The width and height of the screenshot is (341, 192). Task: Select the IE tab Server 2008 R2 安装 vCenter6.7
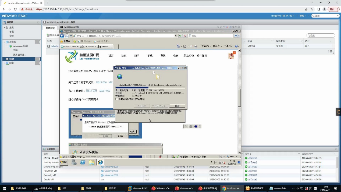click(x=86, y=47)
